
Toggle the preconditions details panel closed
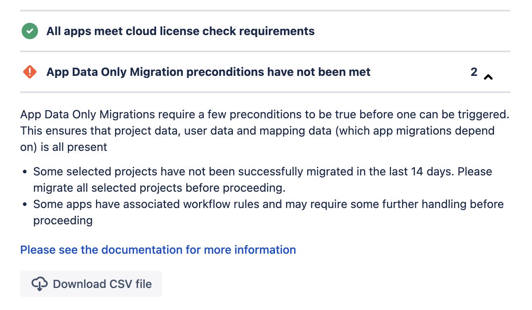488,76
